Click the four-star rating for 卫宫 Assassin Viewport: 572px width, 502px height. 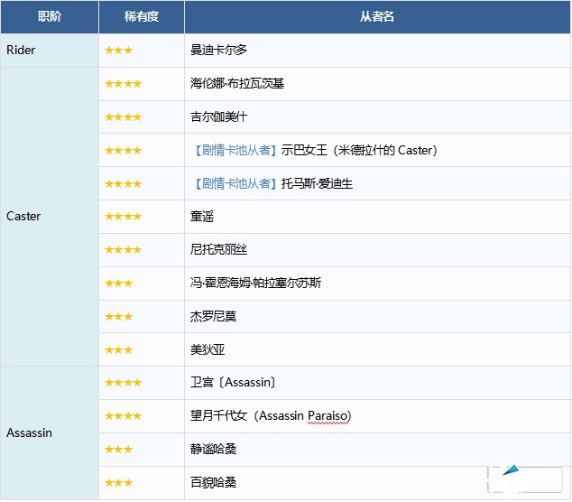[x=123, y=383]
